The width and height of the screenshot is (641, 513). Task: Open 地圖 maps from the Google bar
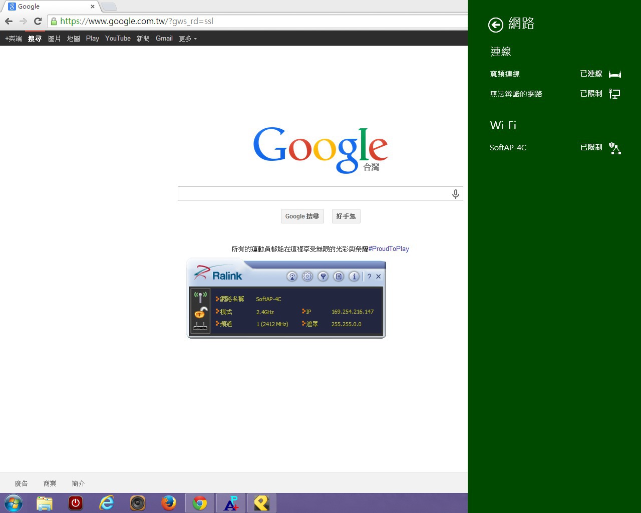coord(74,39)
